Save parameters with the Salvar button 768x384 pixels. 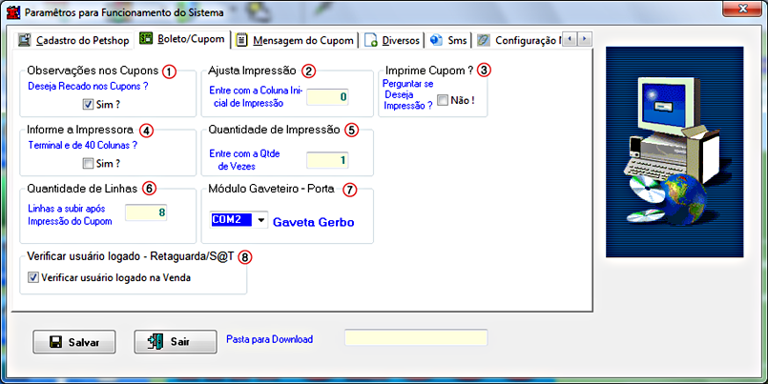pyautogui.click(x=74, y=342)
